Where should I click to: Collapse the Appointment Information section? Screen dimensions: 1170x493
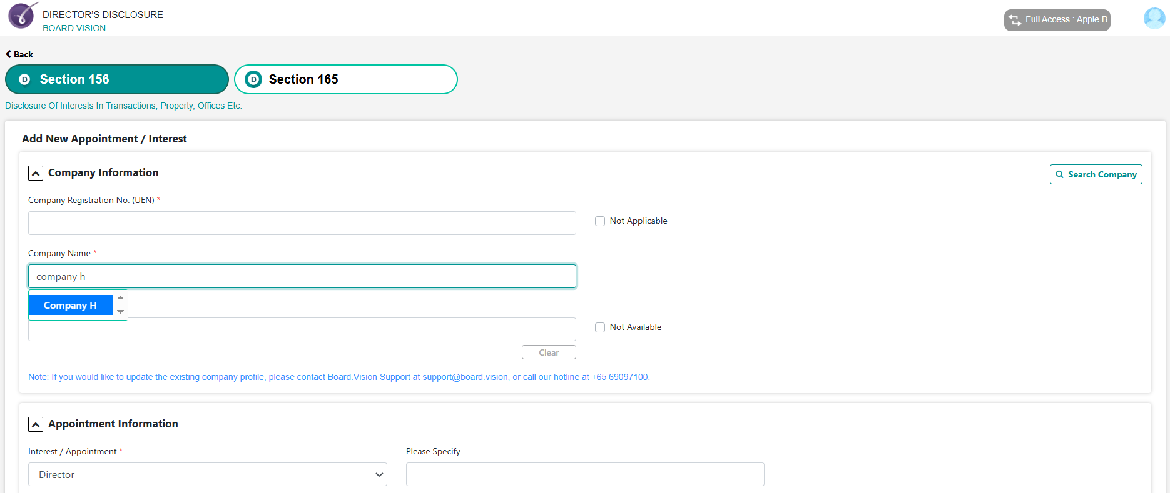point(36,424)
